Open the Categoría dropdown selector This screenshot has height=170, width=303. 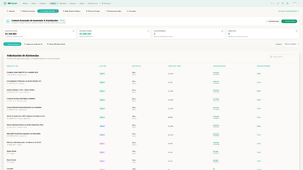coord(291,44)
